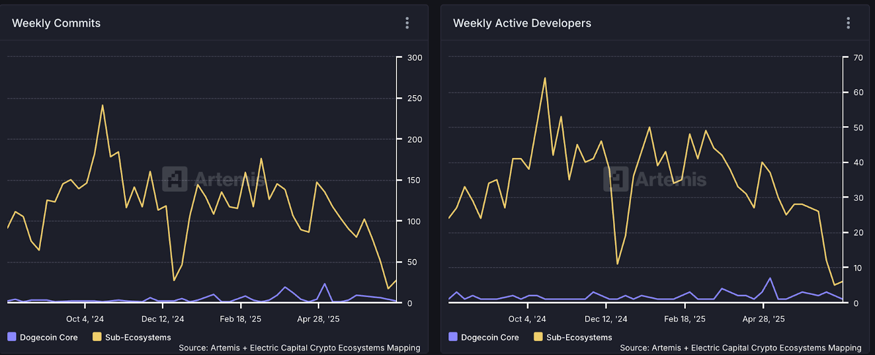Toggle Dogecoin Core series in Weekly Active Developers legend

[483, 337]
